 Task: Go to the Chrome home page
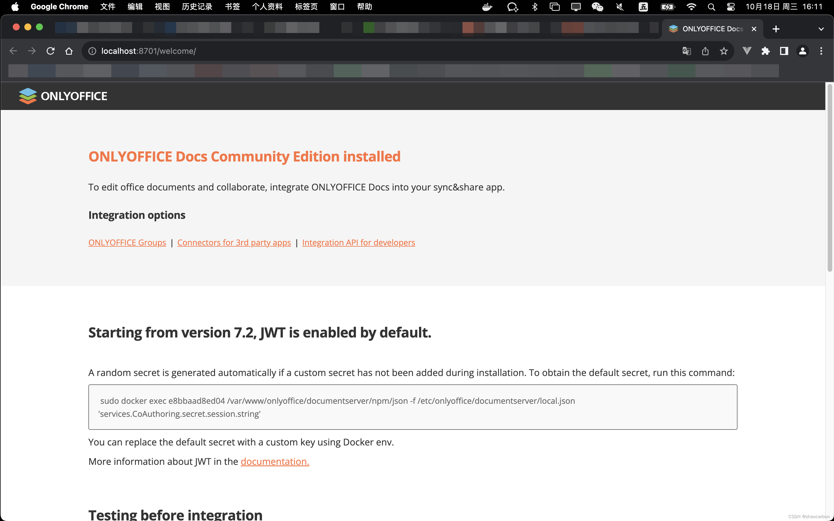pyautogui.click(x=69, y=51)
